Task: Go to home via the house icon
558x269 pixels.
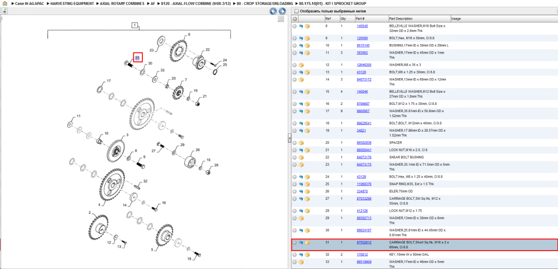Action: [x=4, y=3]
